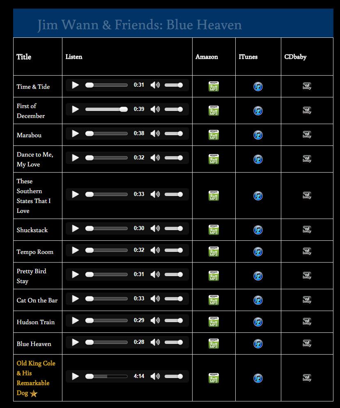Start playback of Shuckstack
Image resolution: width=340 pixels, height=408 pixels.
pyautogui.click(x=76, y=228)
